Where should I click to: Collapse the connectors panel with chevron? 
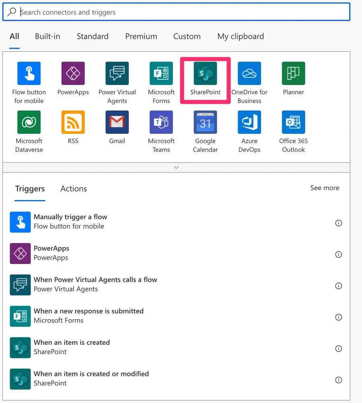(176, 167)
